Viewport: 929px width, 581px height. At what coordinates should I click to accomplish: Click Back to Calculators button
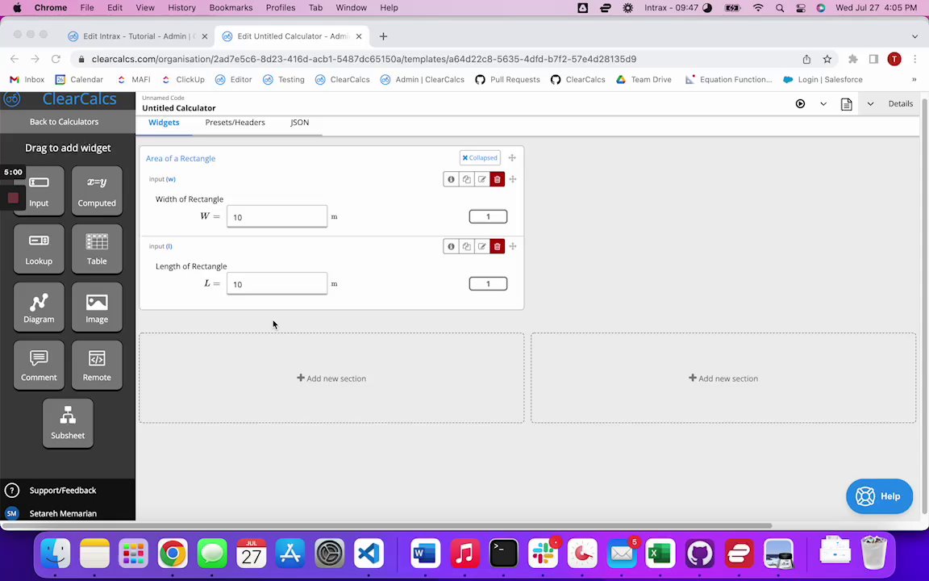pos(64,122)
